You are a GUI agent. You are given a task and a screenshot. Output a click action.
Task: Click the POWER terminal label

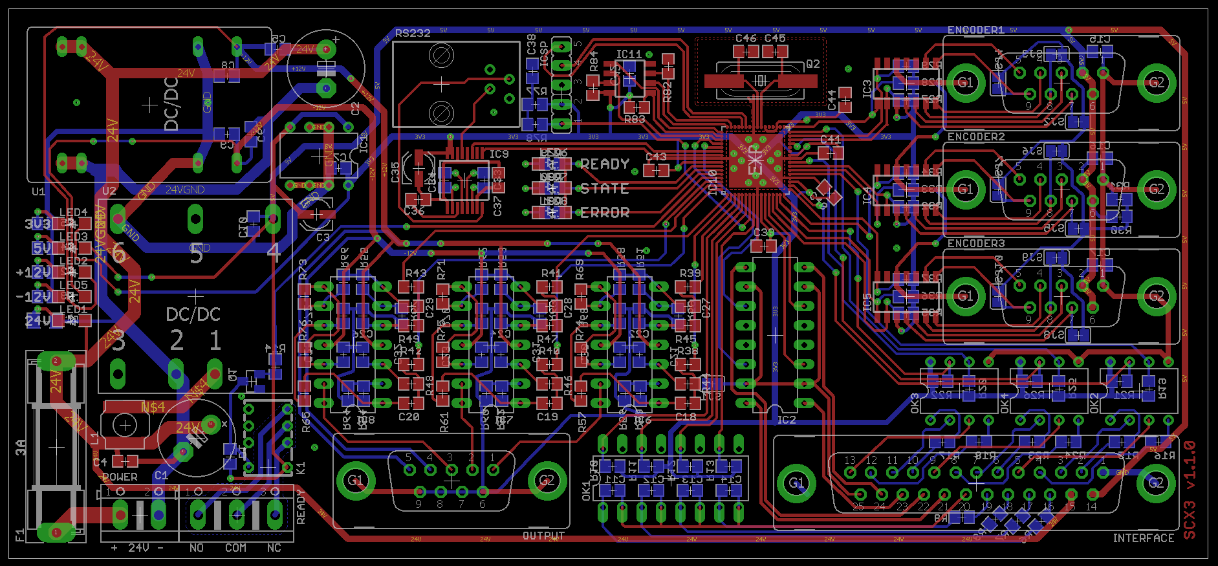120,477
